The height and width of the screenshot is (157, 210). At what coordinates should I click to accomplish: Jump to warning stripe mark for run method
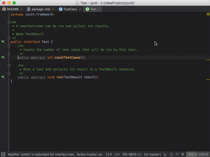click(x=208, y=79)
